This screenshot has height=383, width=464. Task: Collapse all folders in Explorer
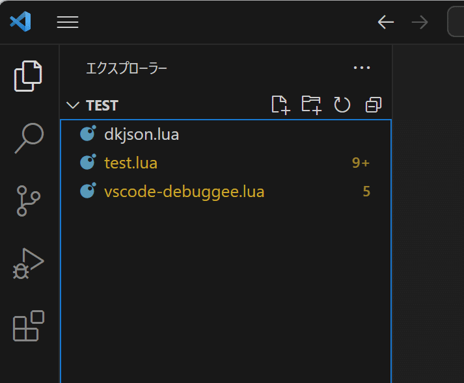click(374, 105)
